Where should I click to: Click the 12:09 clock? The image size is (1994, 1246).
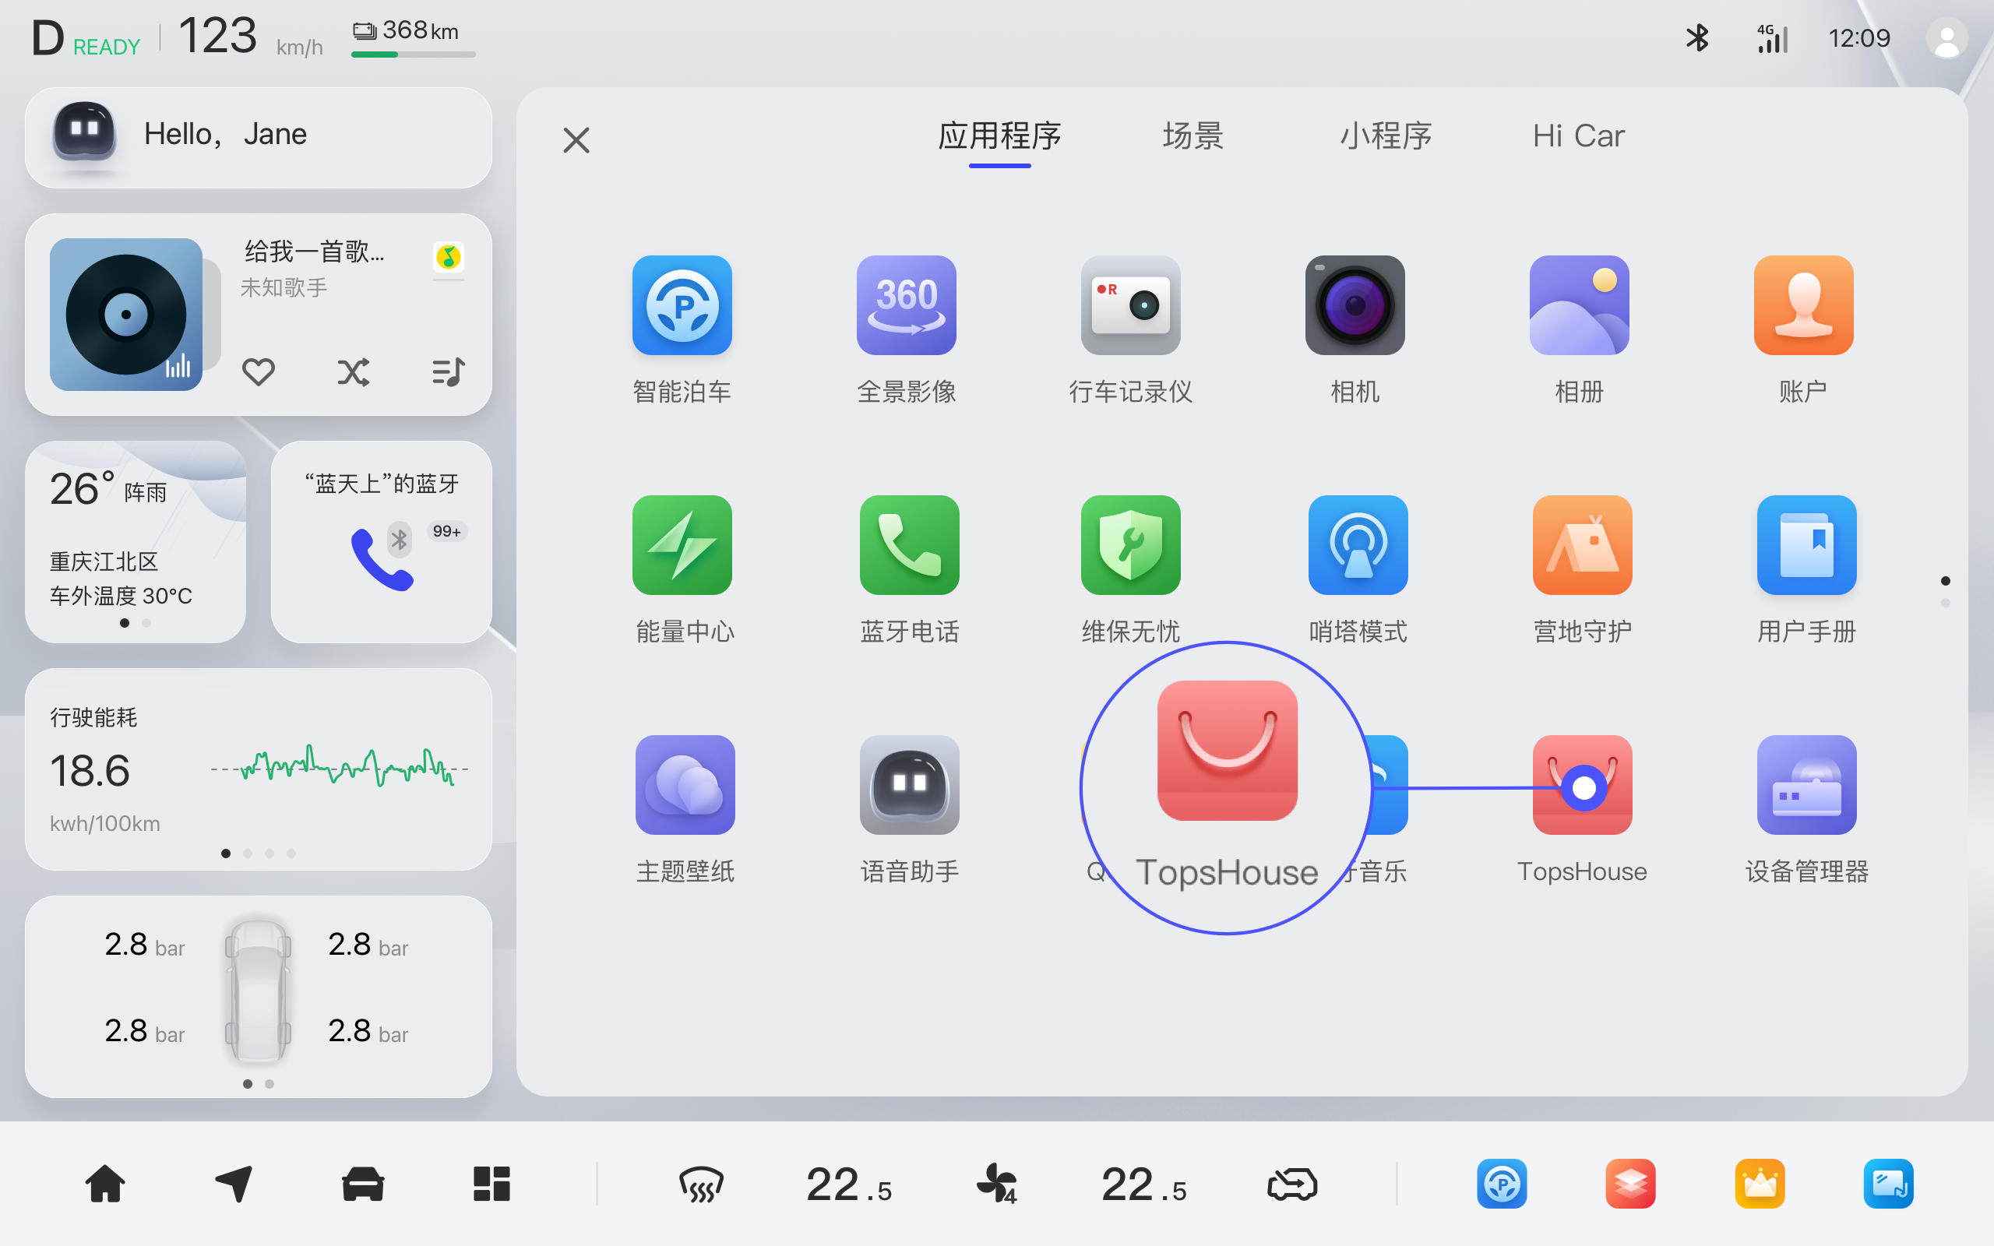click(1859, 38)
